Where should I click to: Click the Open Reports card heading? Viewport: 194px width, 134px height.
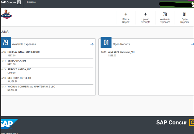click(121, 44)
